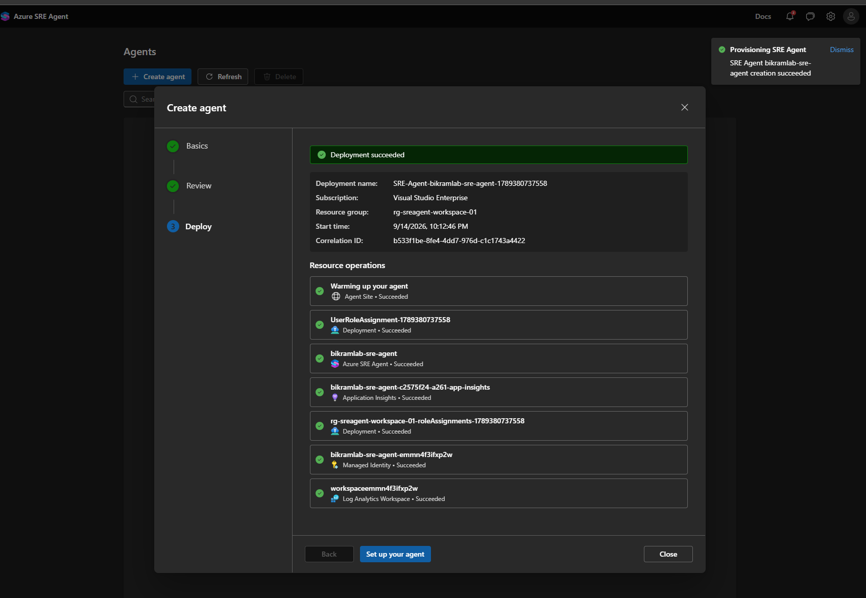The width and height of the screenshot is (866, 598).
Task: Click the UserRoleAssignment deployment icon
Action: point(335,330)
